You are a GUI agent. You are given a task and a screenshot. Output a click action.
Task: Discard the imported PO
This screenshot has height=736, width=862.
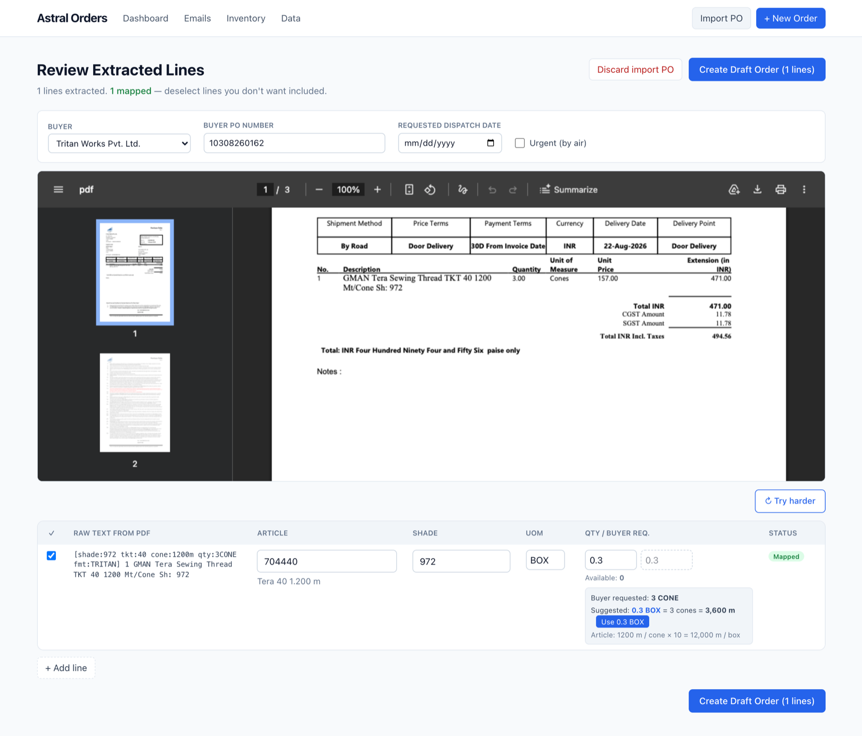click(635, 70)
